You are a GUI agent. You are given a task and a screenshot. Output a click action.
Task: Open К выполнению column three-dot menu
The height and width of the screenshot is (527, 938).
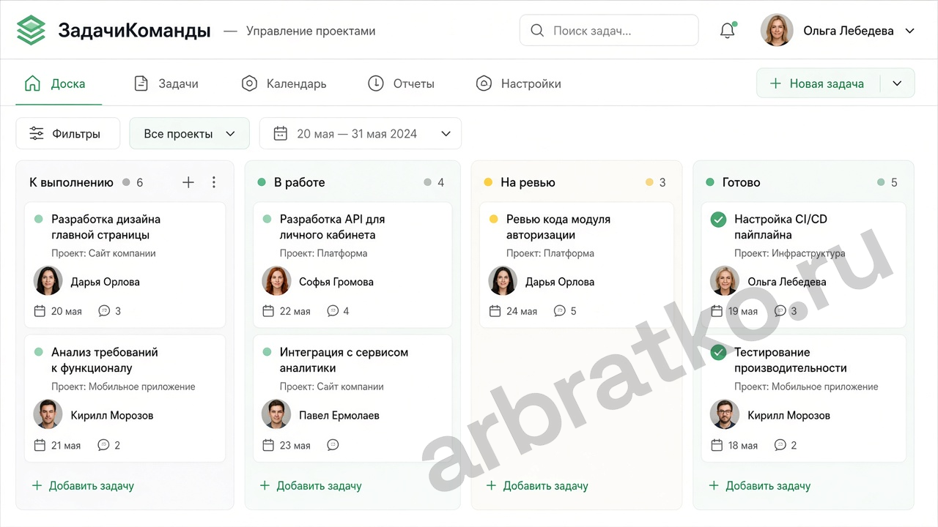click(x=214, y=182)
